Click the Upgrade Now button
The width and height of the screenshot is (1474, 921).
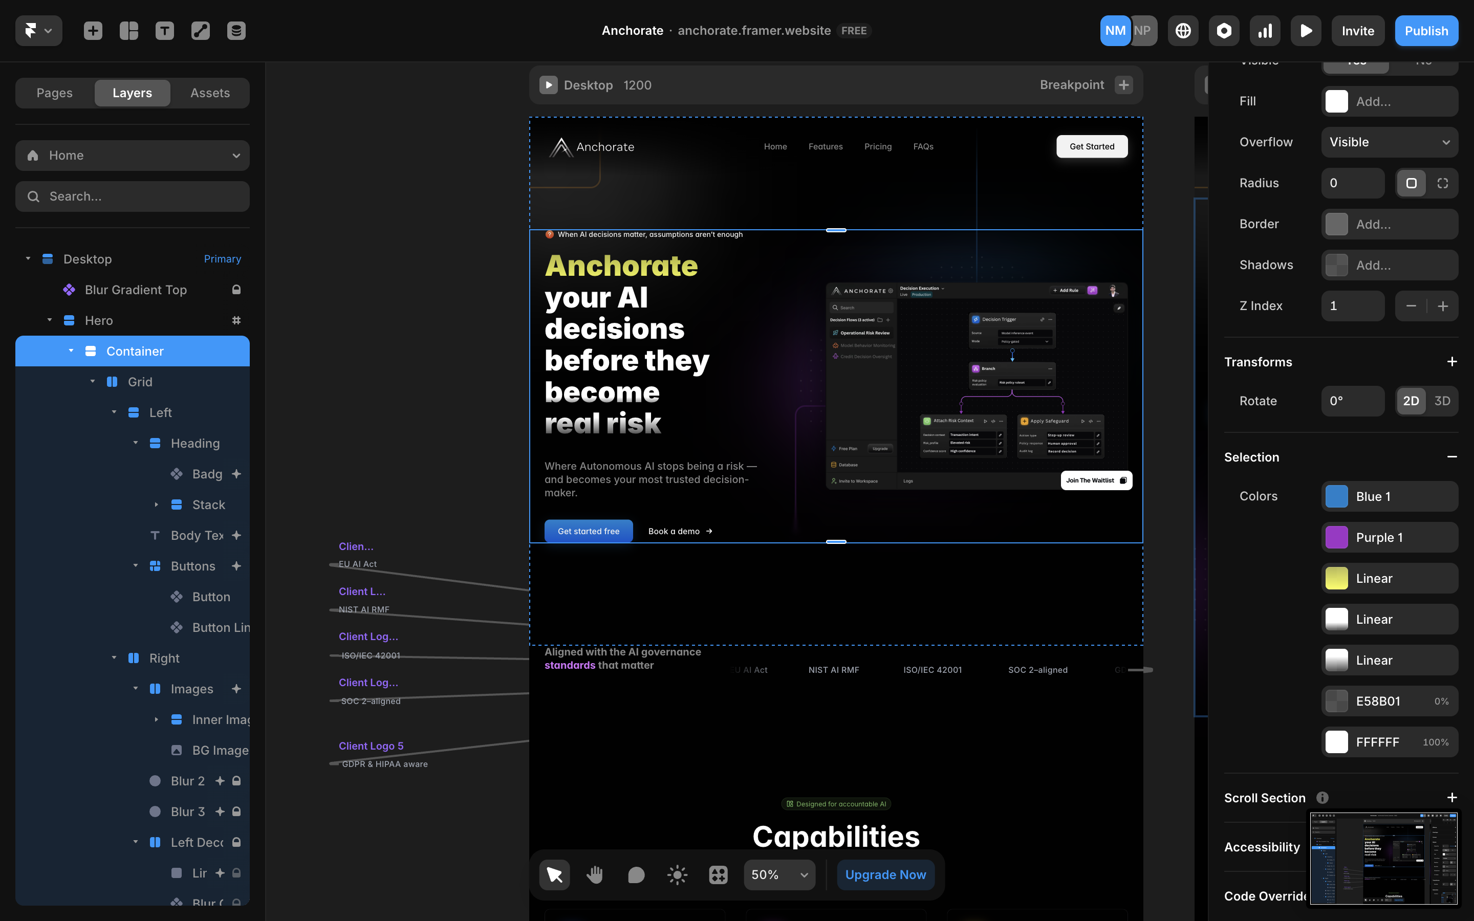click(x=885, y=875)
